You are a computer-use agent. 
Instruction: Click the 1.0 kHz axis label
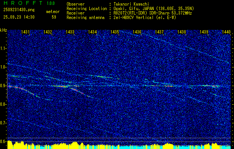point(3,67)
